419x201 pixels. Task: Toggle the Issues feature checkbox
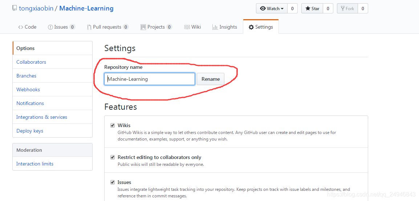(x=113, y=182)
